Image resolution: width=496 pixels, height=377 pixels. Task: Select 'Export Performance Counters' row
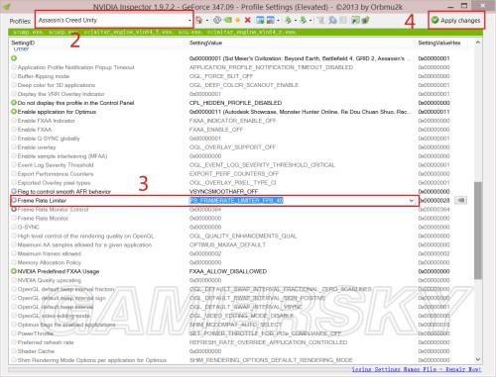coord(241,174)
